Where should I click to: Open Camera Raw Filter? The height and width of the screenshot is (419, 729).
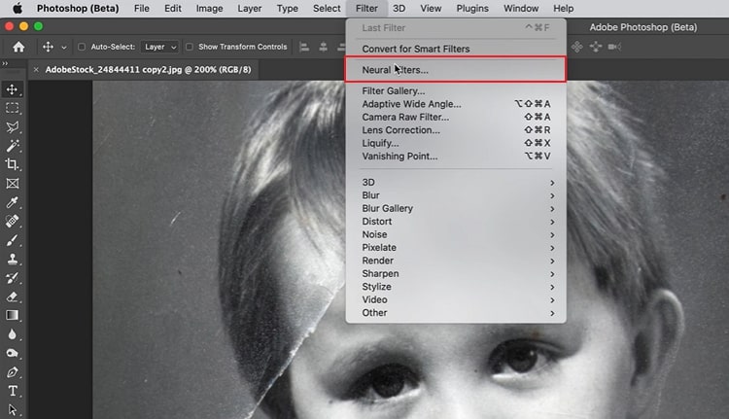tap(456, 117)
